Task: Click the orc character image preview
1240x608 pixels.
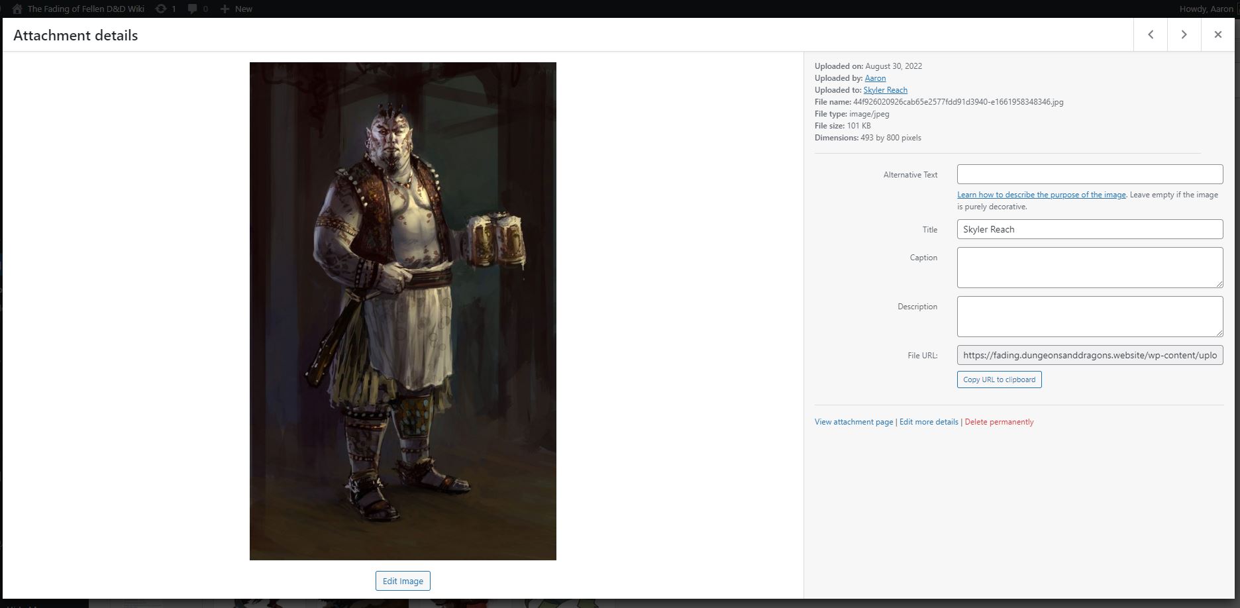Action: click(x=403, y=311)
